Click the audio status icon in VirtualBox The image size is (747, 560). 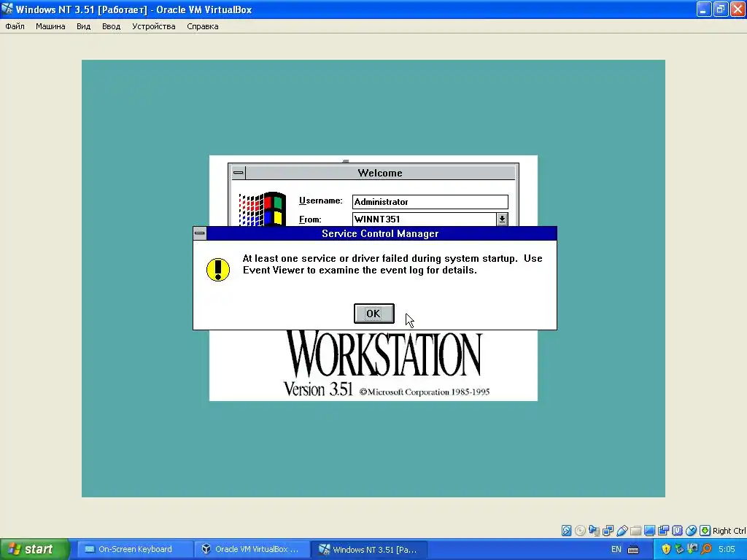tap(594, 531)
